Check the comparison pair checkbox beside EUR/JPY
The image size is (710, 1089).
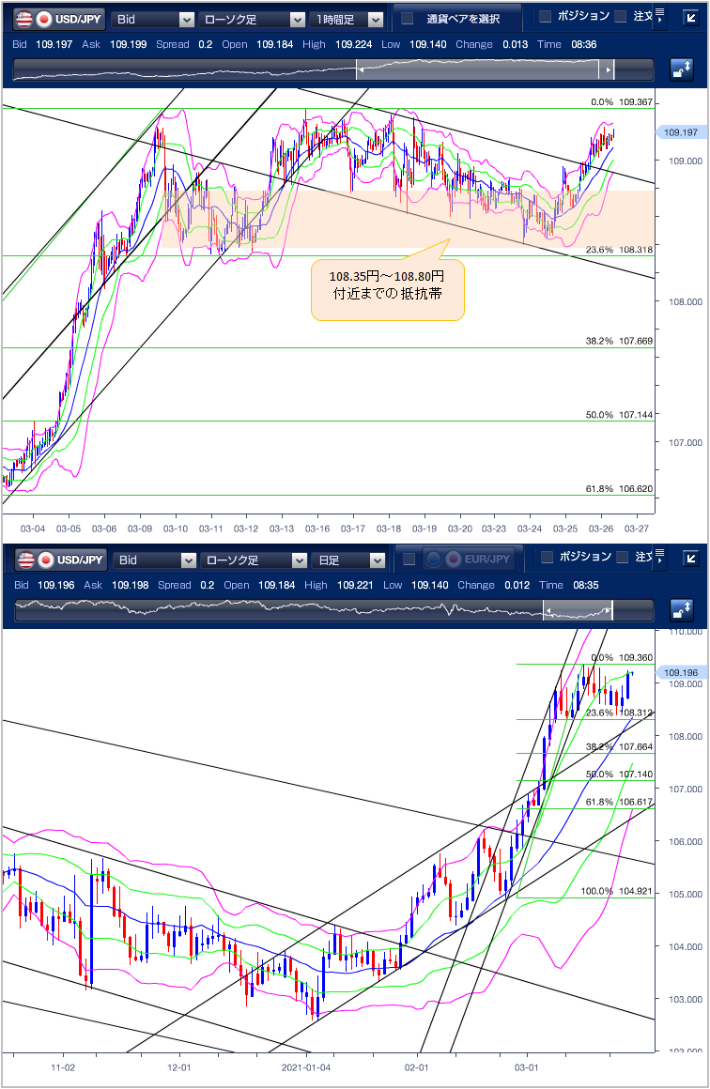409,560
